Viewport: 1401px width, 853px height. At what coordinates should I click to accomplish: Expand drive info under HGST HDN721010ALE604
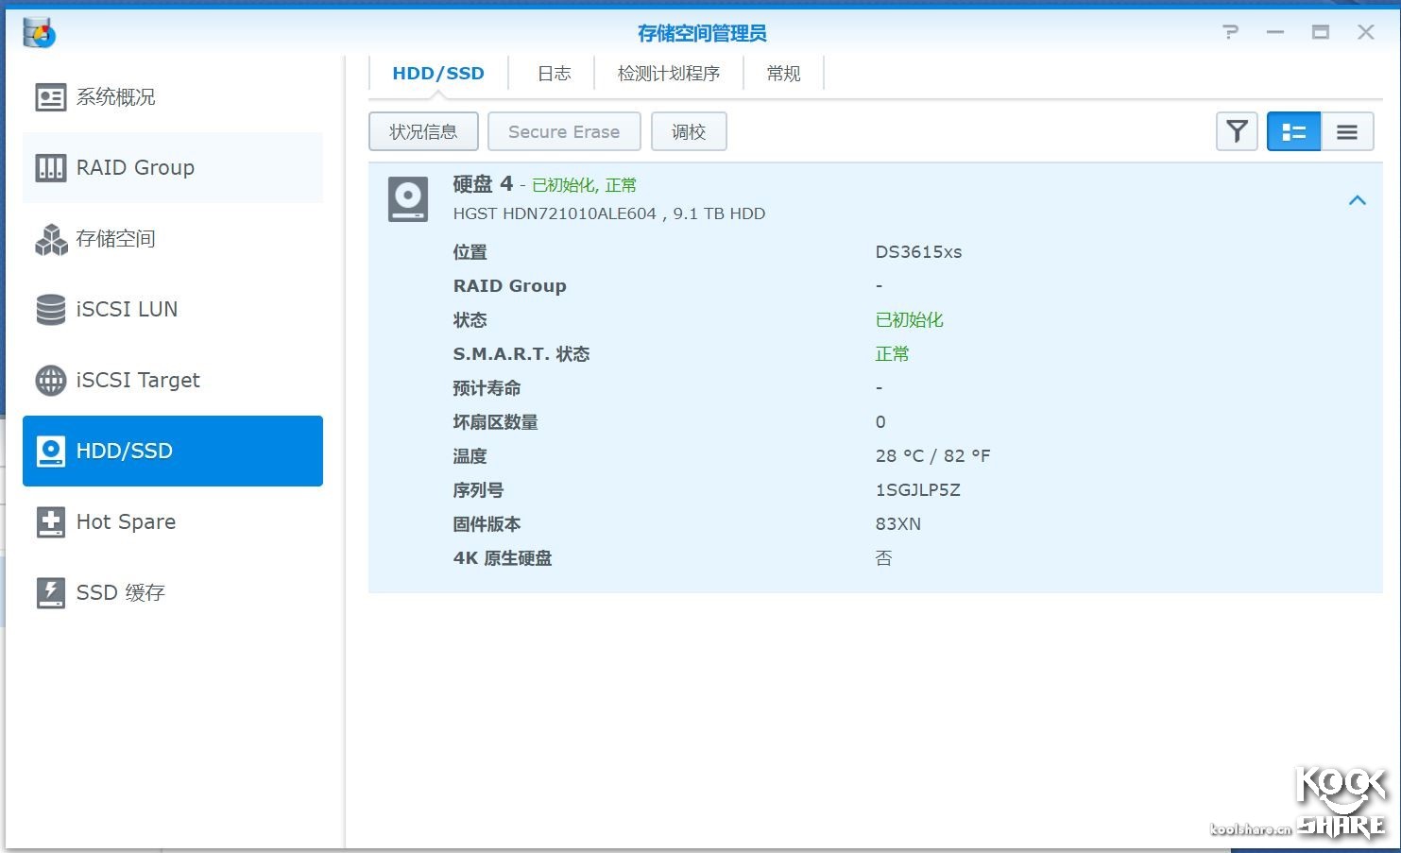pyautogui.click(x=609, y=213)
